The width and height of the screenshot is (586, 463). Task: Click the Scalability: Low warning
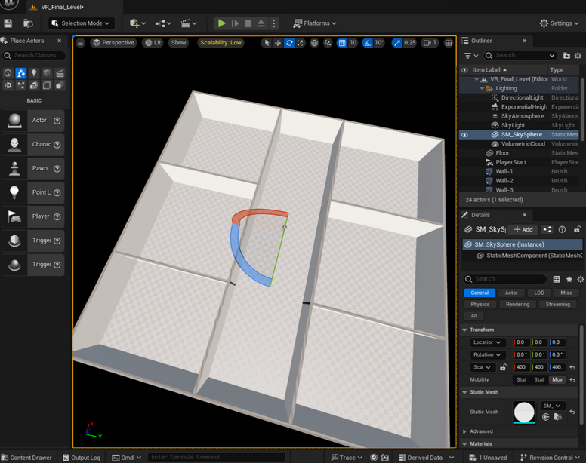tap(221, 43)
